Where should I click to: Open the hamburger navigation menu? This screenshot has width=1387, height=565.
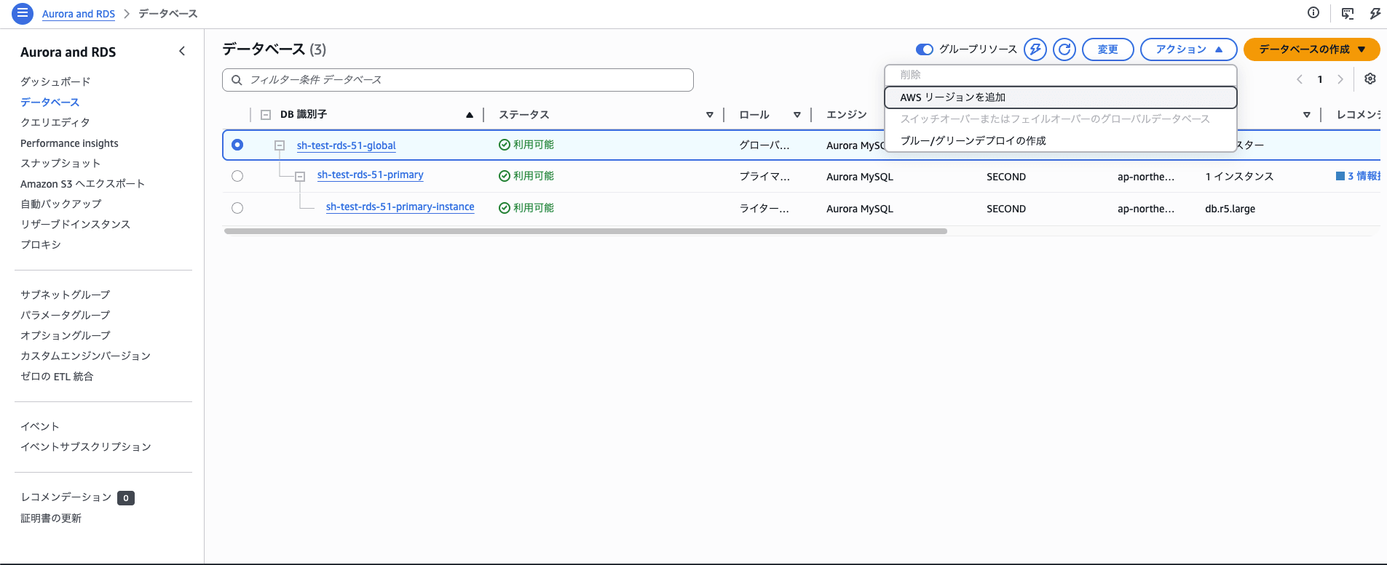click(x=23, y=13)
